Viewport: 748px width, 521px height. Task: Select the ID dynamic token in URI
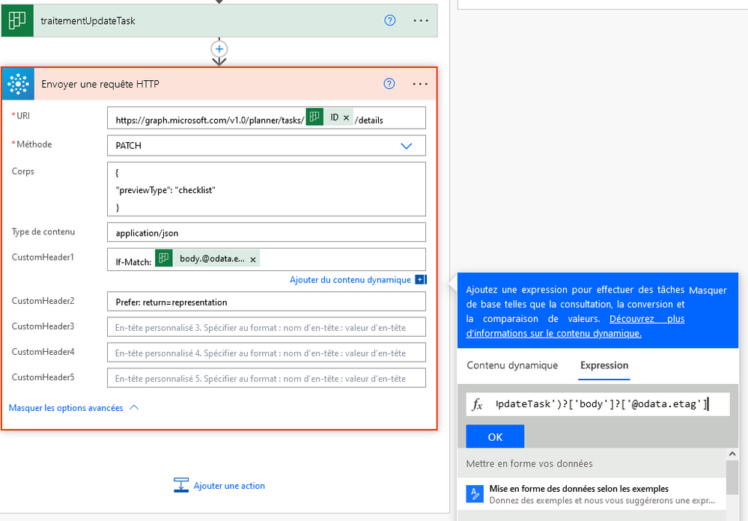329,117
